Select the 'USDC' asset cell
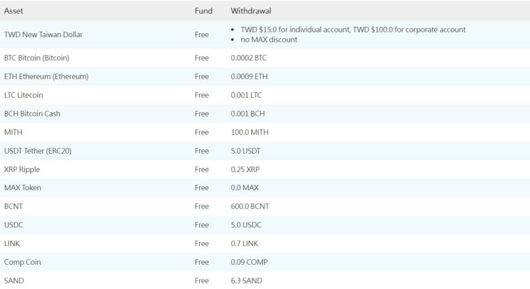Screen dimensions: 530x289 13,224
